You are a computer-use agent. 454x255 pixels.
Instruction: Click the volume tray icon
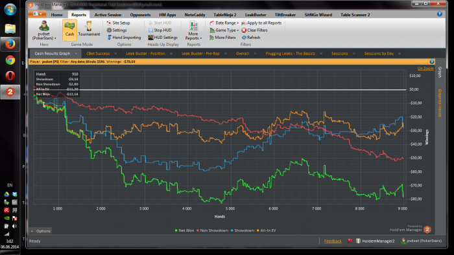coord(14,226)
